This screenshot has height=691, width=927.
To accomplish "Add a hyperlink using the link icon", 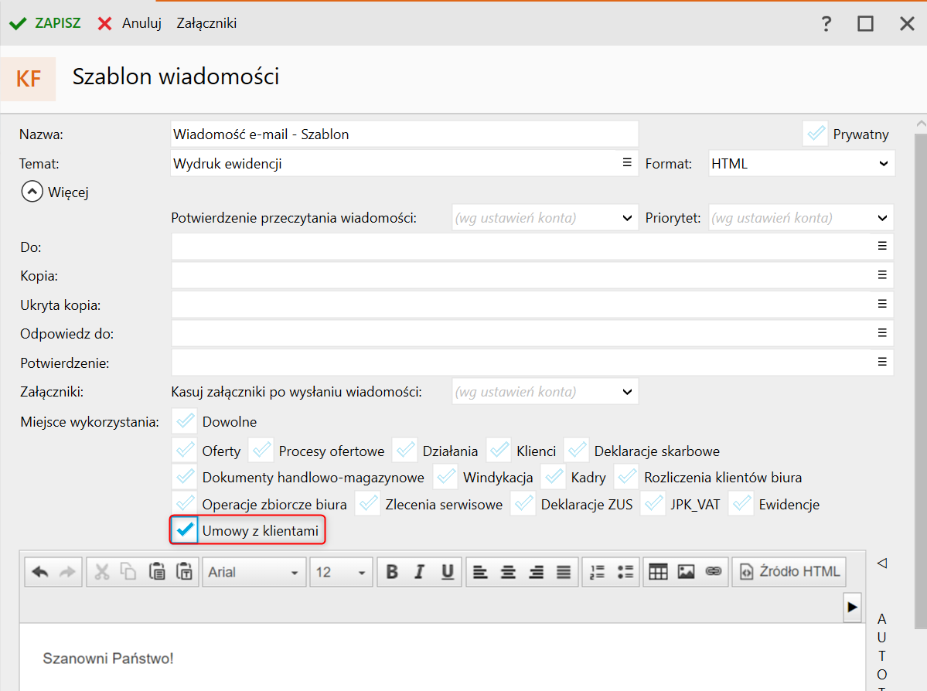I will (714, 572).
